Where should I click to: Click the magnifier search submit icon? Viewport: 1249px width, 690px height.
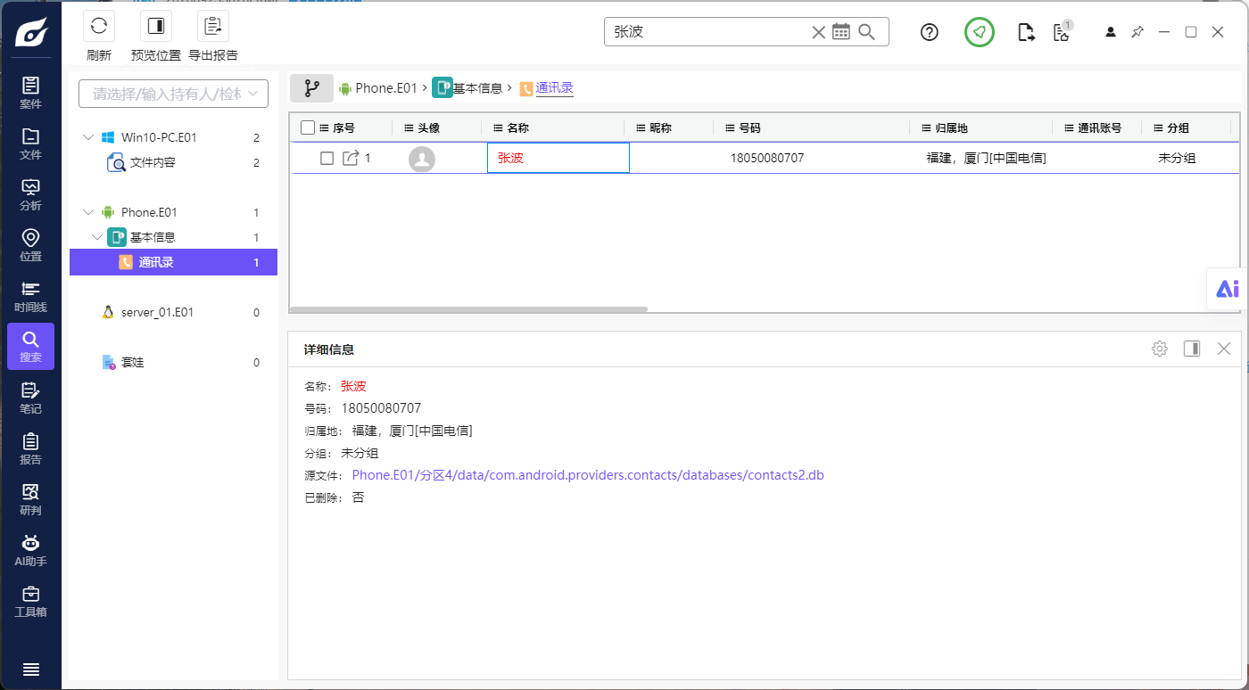(x=866, y=32)
